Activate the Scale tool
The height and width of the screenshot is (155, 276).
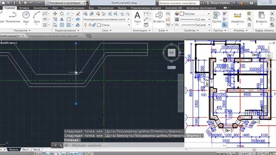pos(62,25)
